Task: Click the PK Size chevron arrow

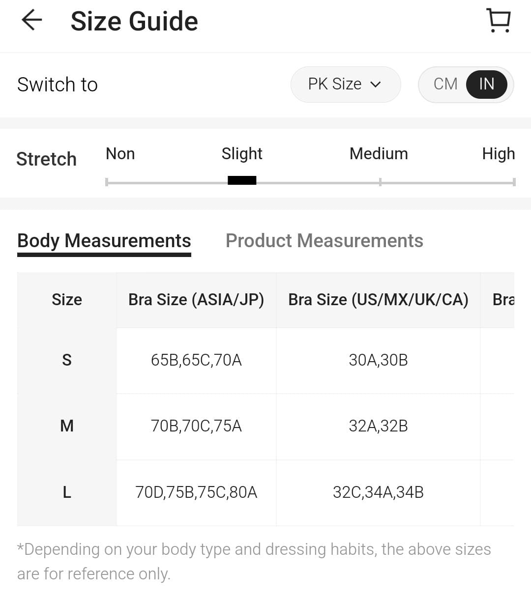Action: pyautogui.click(x=376, y=85)
